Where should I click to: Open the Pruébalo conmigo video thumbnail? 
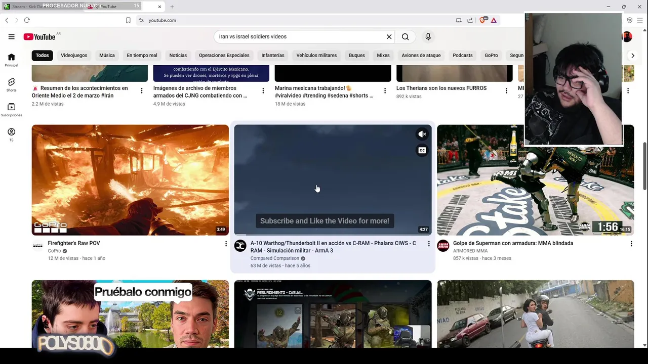(x=130, y=314)
